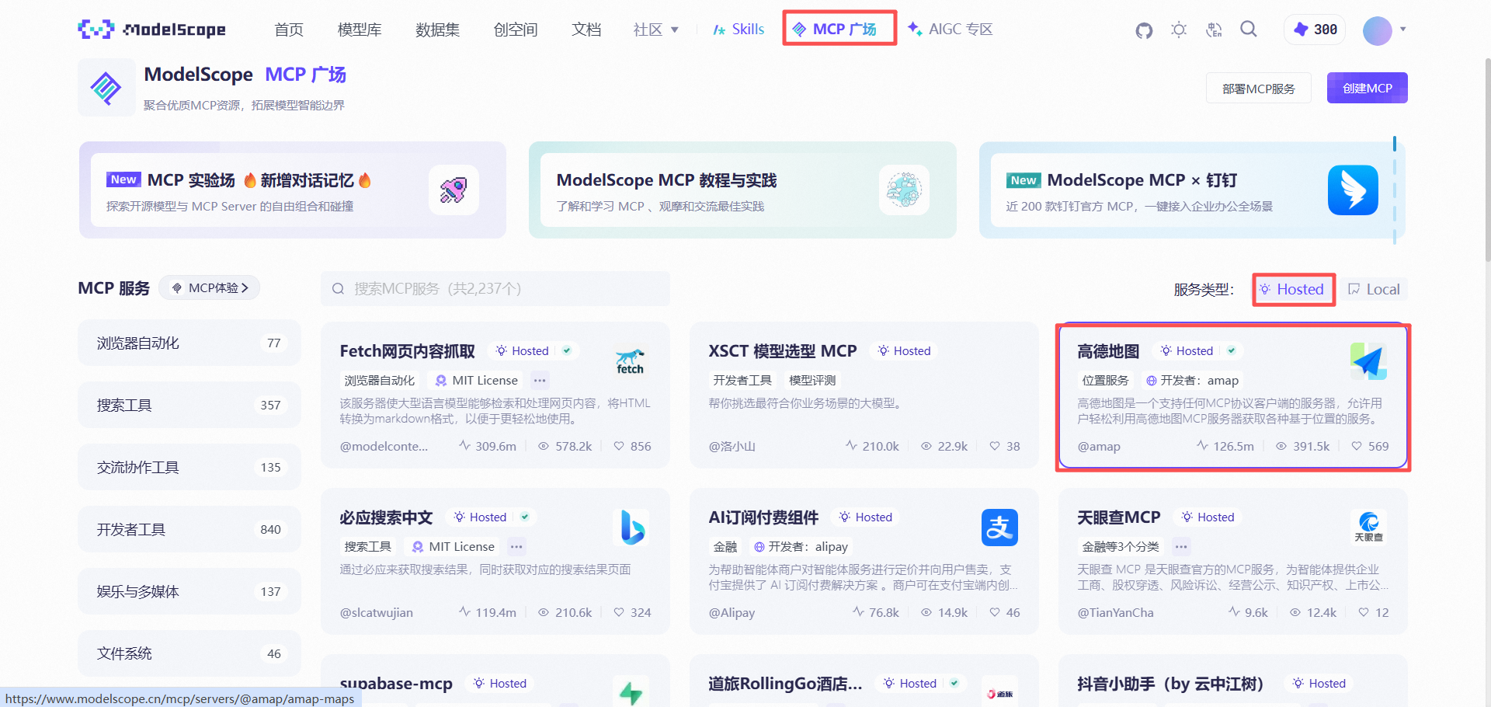This screenshot has width=1491, height=707.
Task: Click the Bing logo on 必应搜索中文 card
Action: tap(631, 528)
